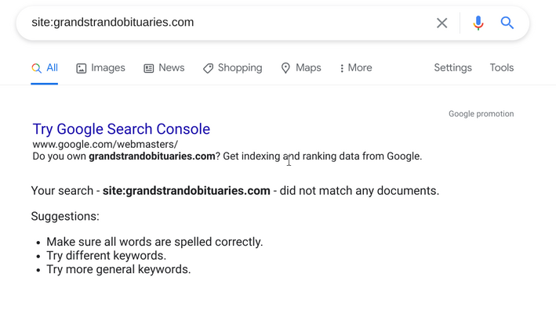Switch to the News tab

[x=164, y=68]
